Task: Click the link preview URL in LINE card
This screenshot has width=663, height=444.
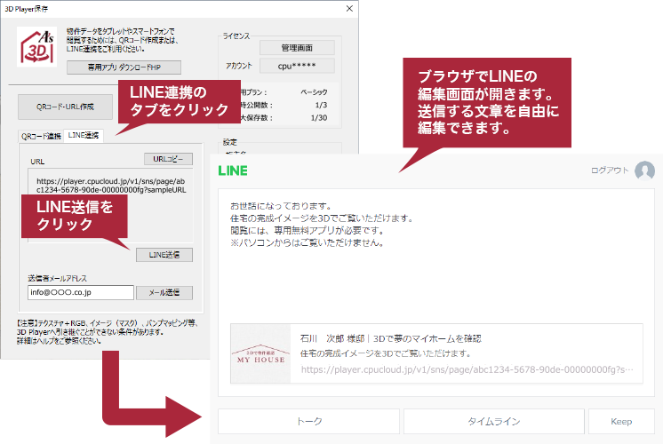Action: 467,369
